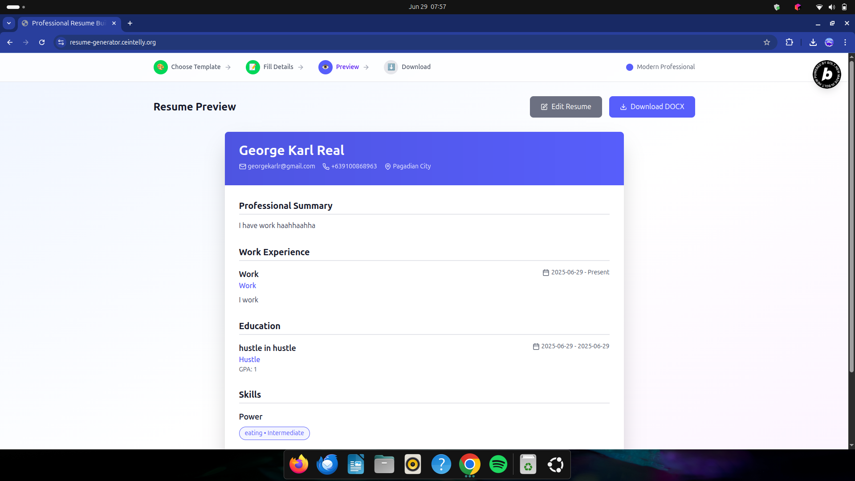The image size is (855, 481).
Task: Open Chrome three-dot menu
Action: click(x=845, y=42)
